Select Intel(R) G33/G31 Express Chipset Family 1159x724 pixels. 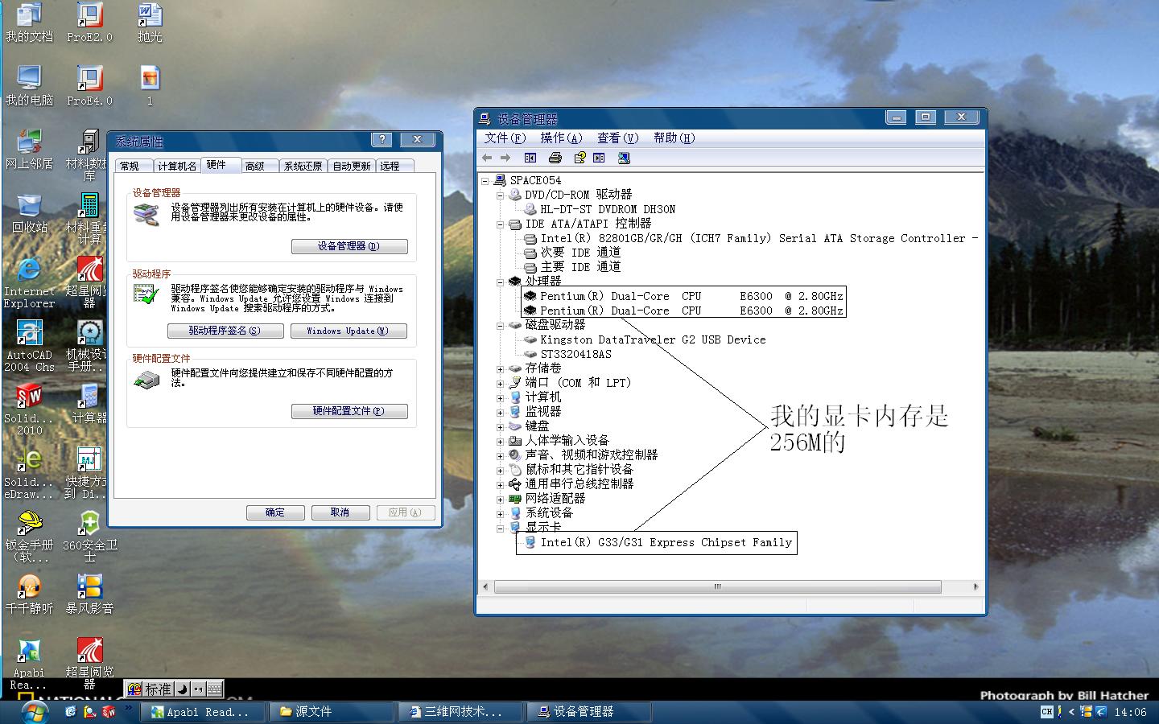click(x=666, y=543)
